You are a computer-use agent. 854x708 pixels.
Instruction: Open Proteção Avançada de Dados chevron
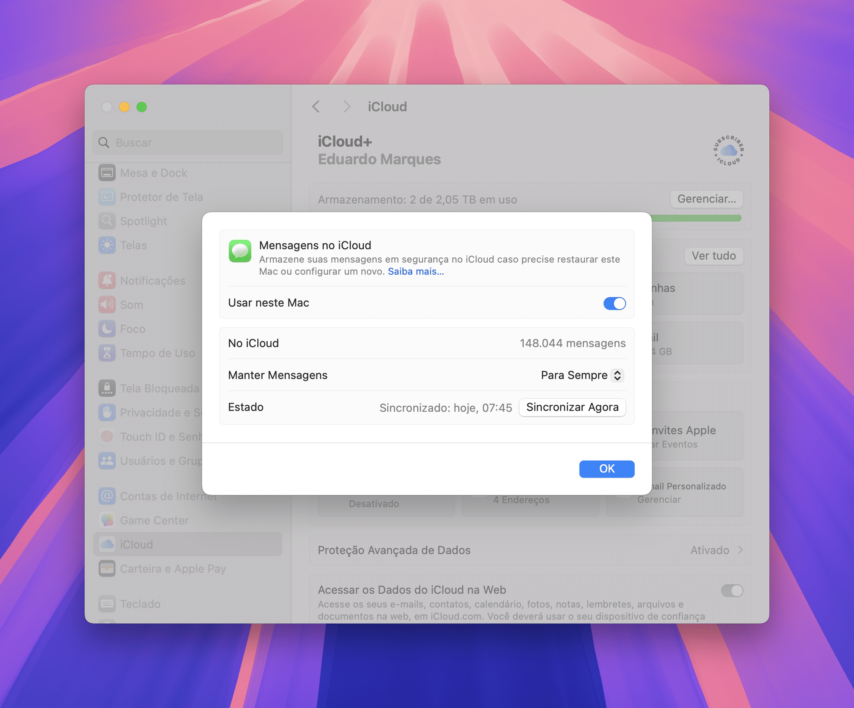[x=740, y=550]
